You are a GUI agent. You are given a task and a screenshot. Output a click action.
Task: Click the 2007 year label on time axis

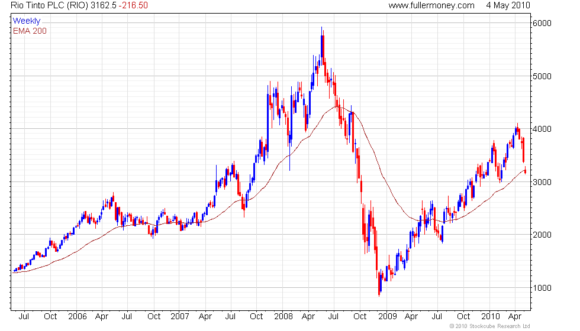pyautogui.click(x=180, y=317)
